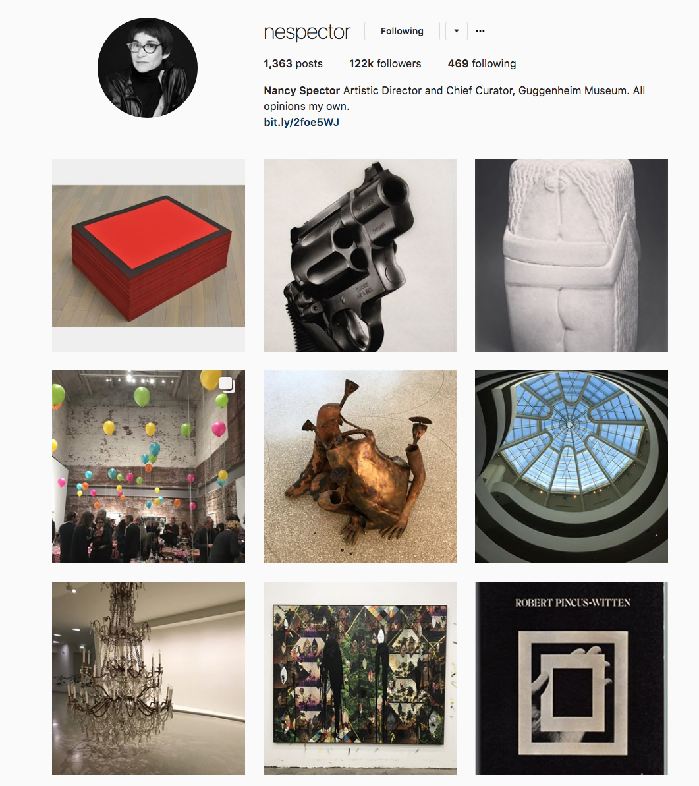Expand the suggested accounts dropdown arrow
699x786 pixels.
[457, 31]
